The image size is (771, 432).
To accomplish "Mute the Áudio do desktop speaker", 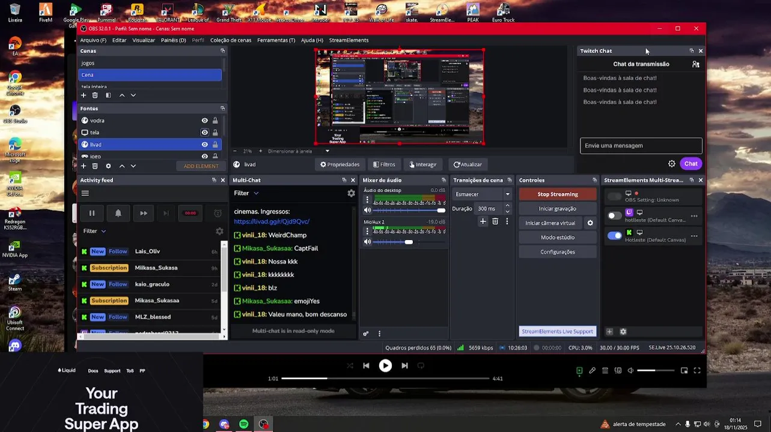I will pyautogui.click(x=367, y=210).
